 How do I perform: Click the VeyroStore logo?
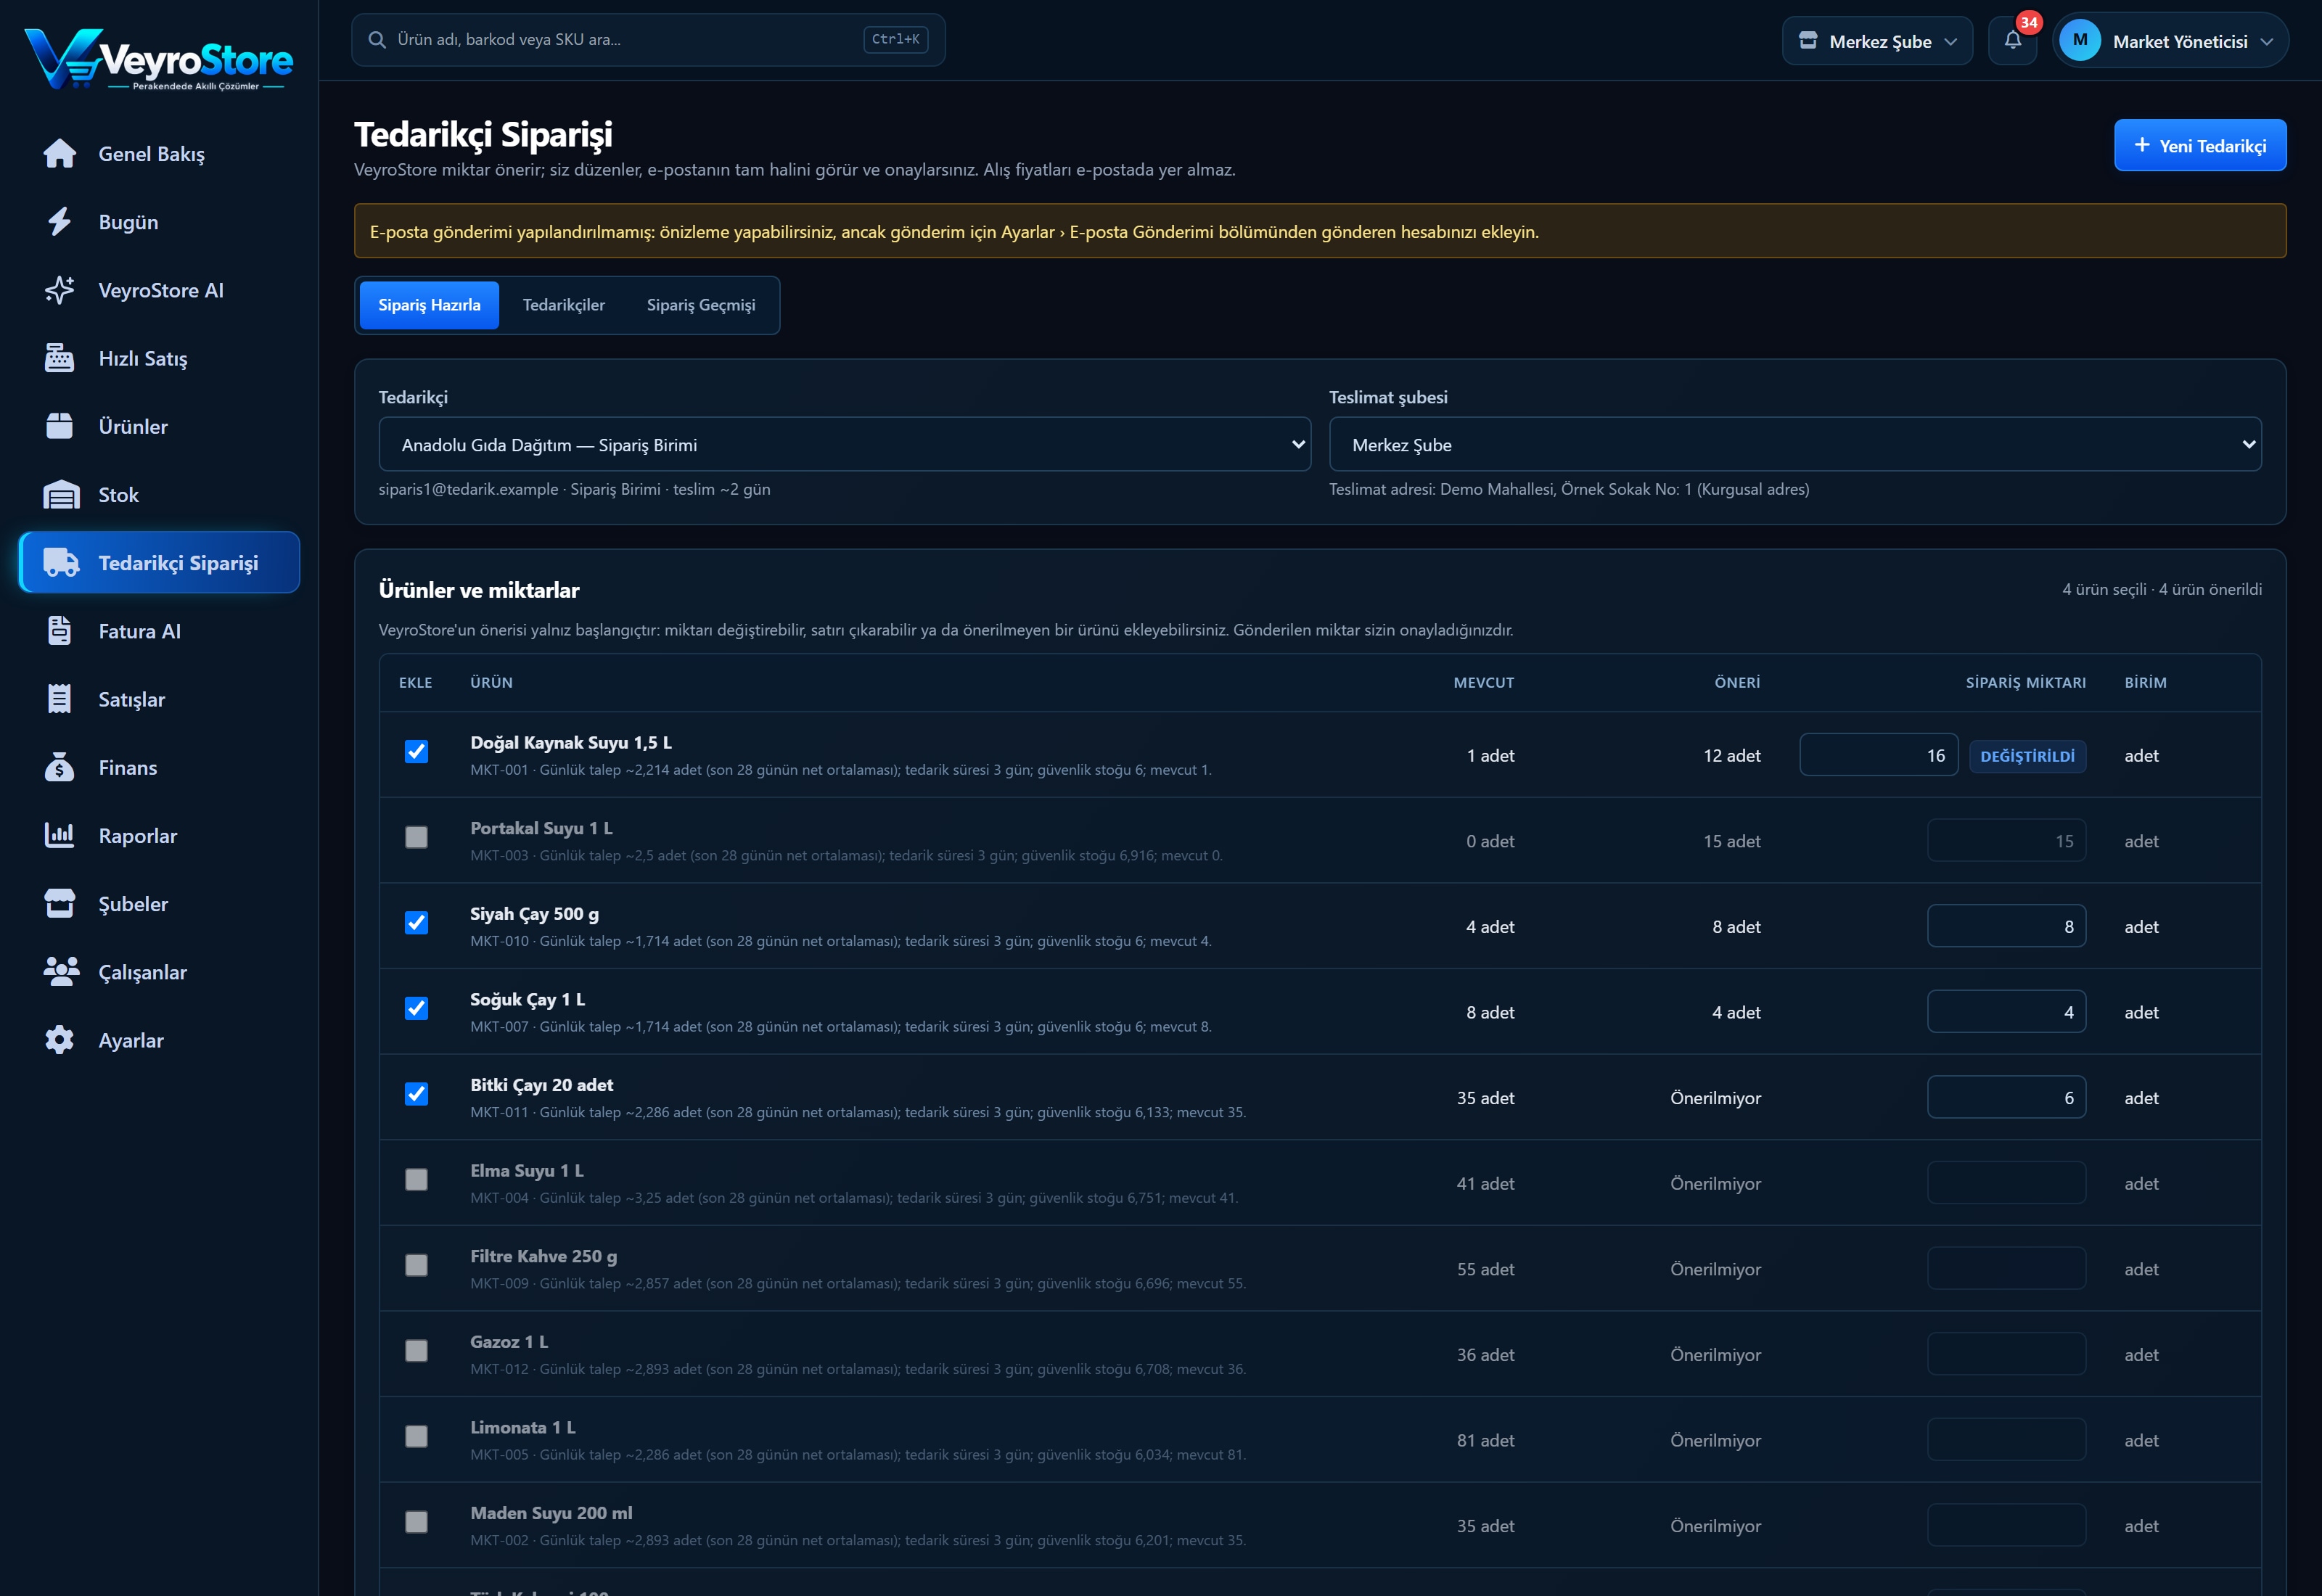(158, 59)
